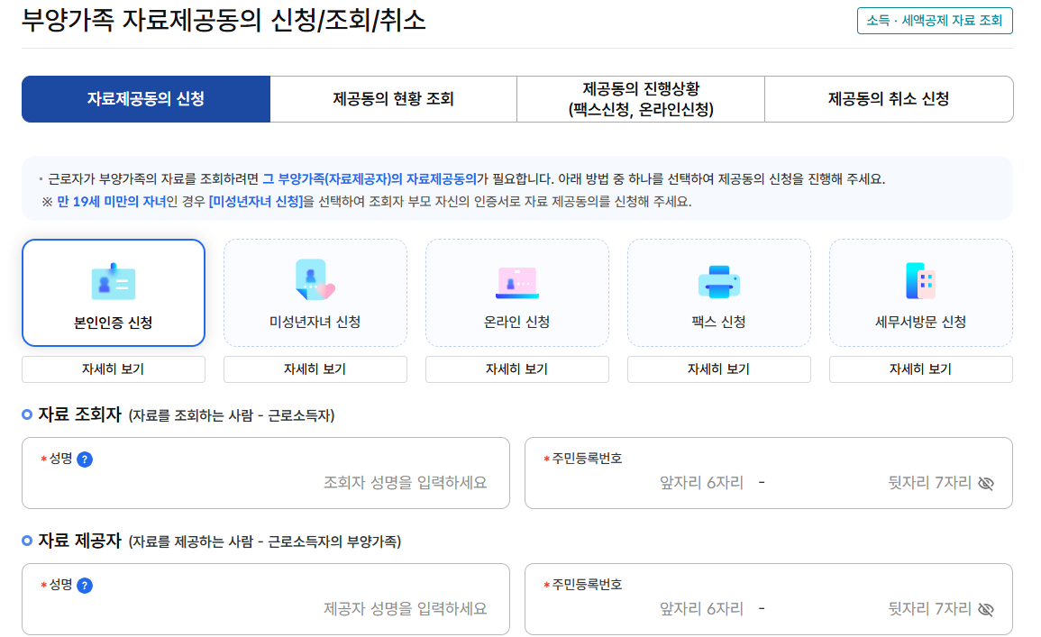Click 자세히 보기 under 미성년자녀 신청
1041x637 pixels.
tap(315, 369)
